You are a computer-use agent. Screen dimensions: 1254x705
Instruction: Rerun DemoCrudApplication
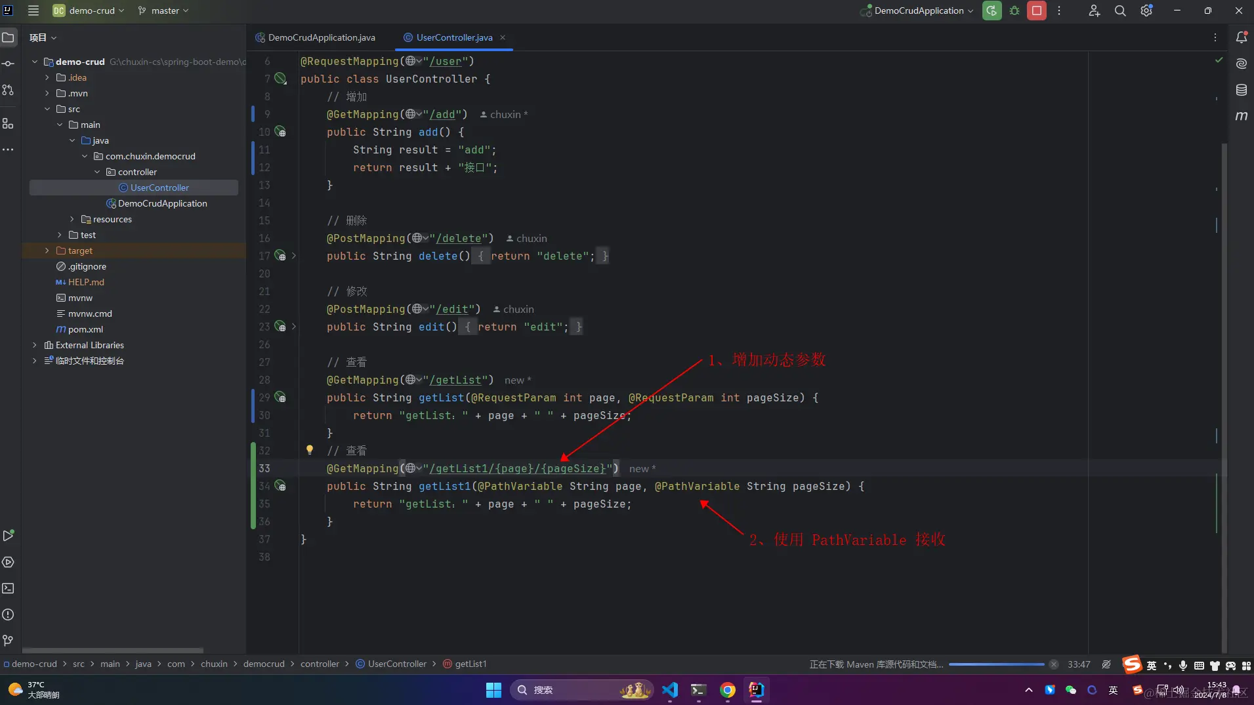[992, 10]
